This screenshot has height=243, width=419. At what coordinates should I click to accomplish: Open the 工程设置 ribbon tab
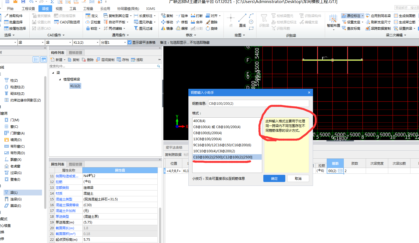click(28, 9)
